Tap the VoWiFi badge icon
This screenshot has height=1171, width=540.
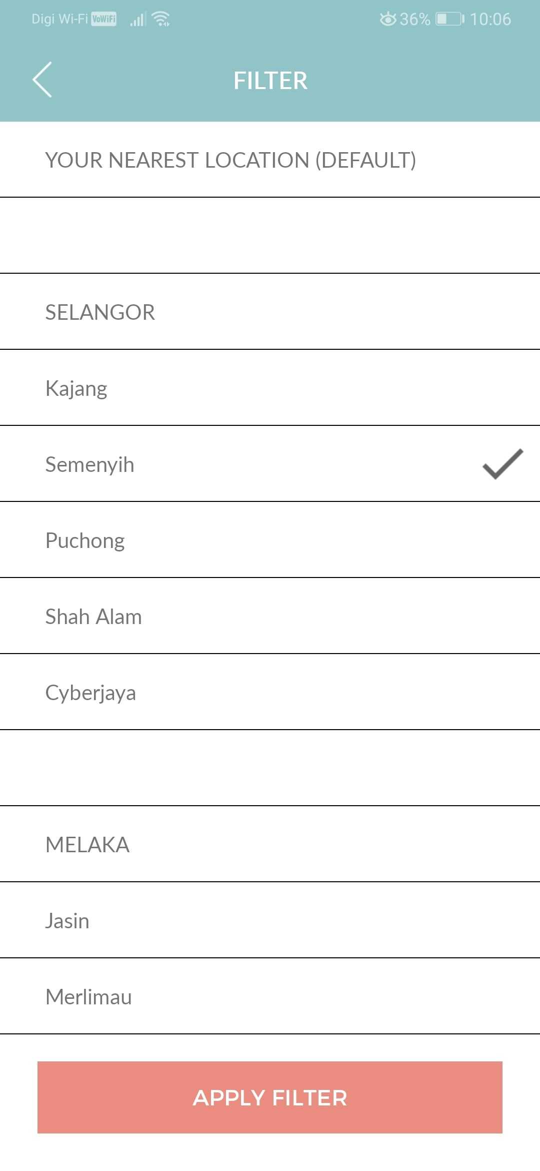pos(104,19)
